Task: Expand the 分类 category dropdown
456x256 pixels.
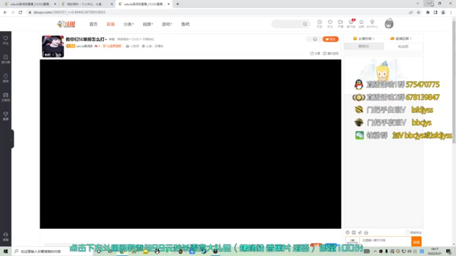Action: coord(129,24)
